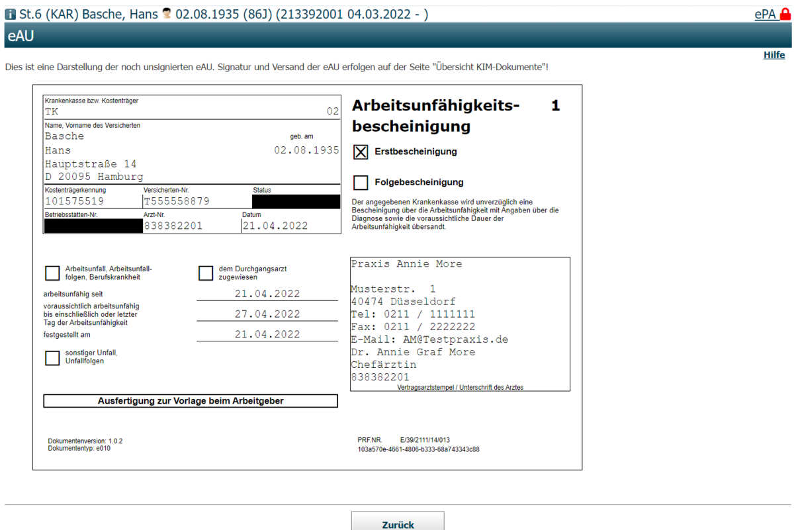Viewport: 794px width, 530px height.
Task: Click the patient gender icon after Basche, Hans
Action: 167,14
